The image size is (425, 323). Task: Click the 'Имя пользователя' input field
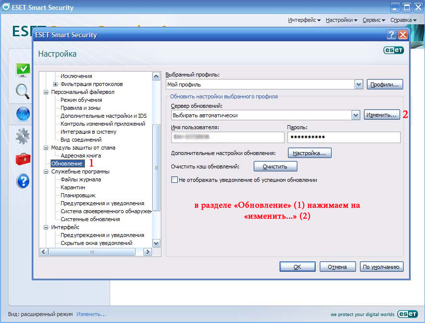(228, 137)
